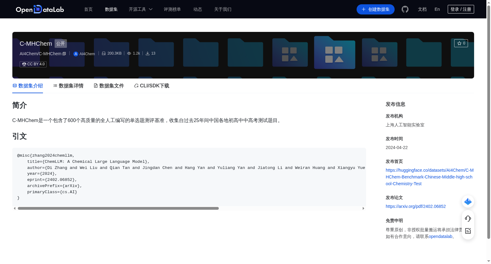
Task: Expand the 开源工具 dropdown menu
Action: pos(141,9)
